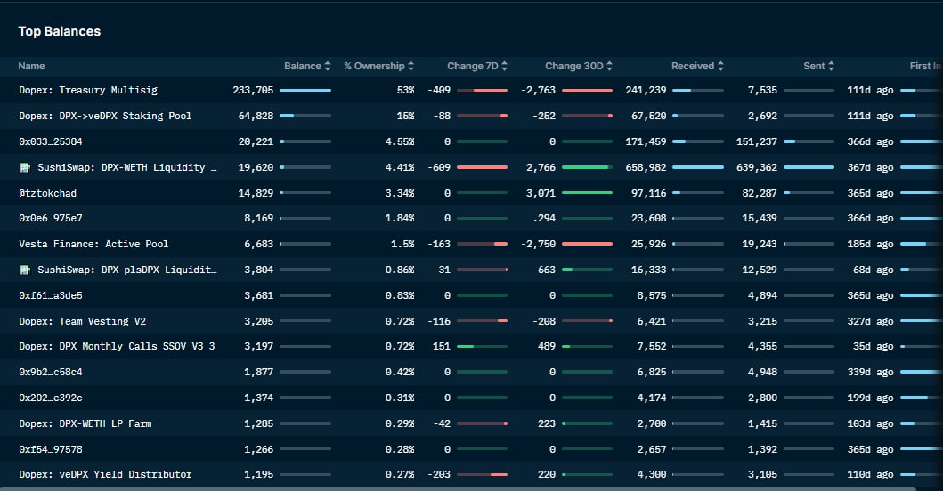Sort by Sent column arrows
943x491 pixels.
831,66
